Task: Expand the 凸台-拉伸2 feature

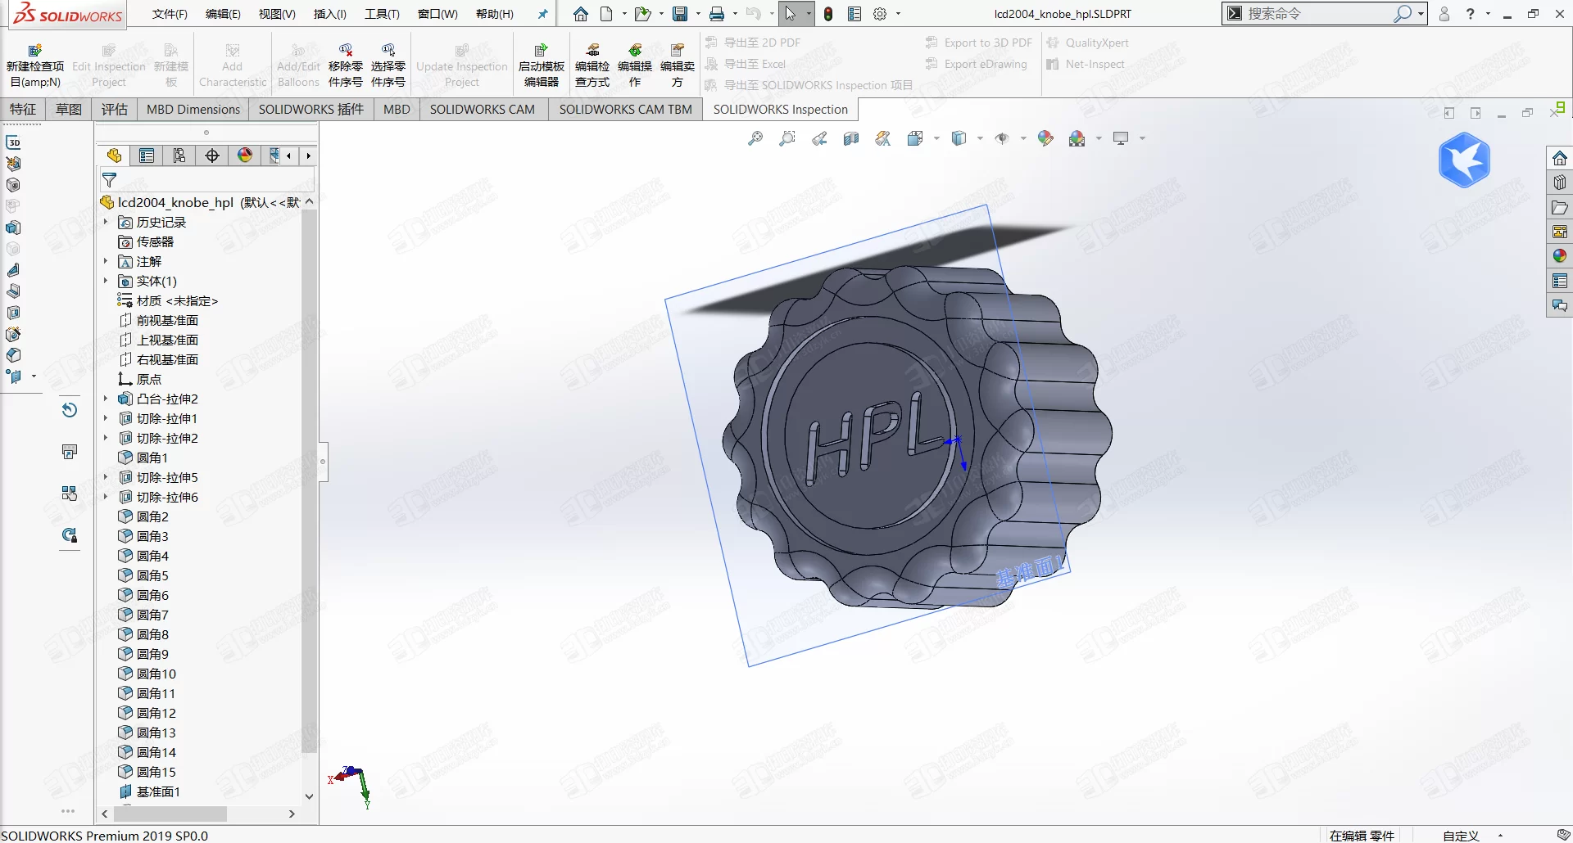Action: click(106, 399)
